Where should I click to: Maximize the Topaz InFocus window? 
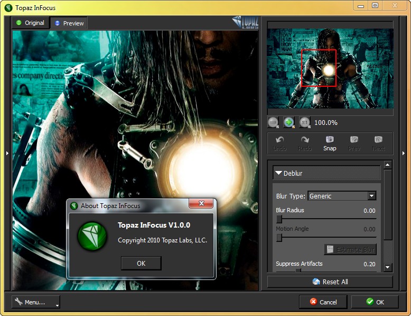376,5
